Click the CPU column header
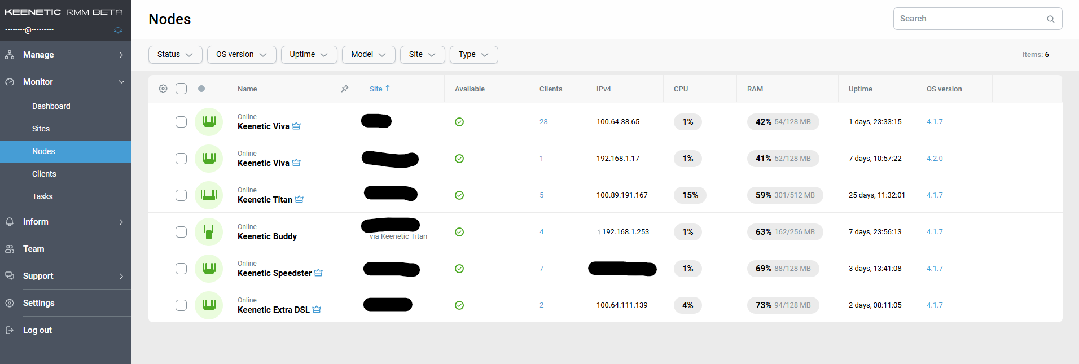Viewport: 1079px width, 364px height. coord(681,89)
